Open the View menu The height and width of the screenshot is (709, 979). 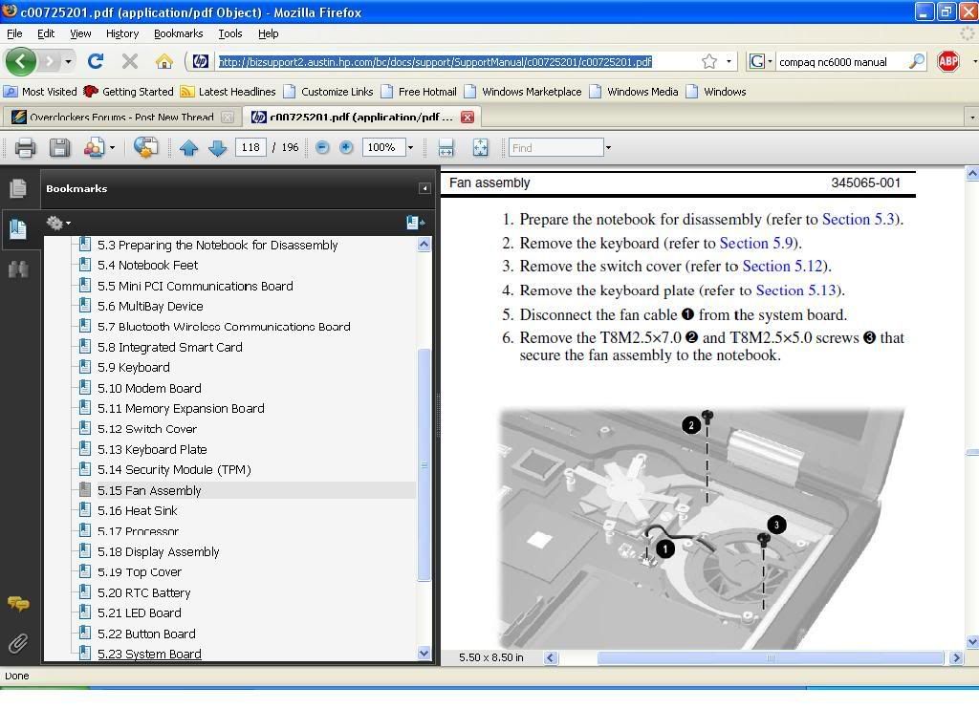click(x=80, y=33)
